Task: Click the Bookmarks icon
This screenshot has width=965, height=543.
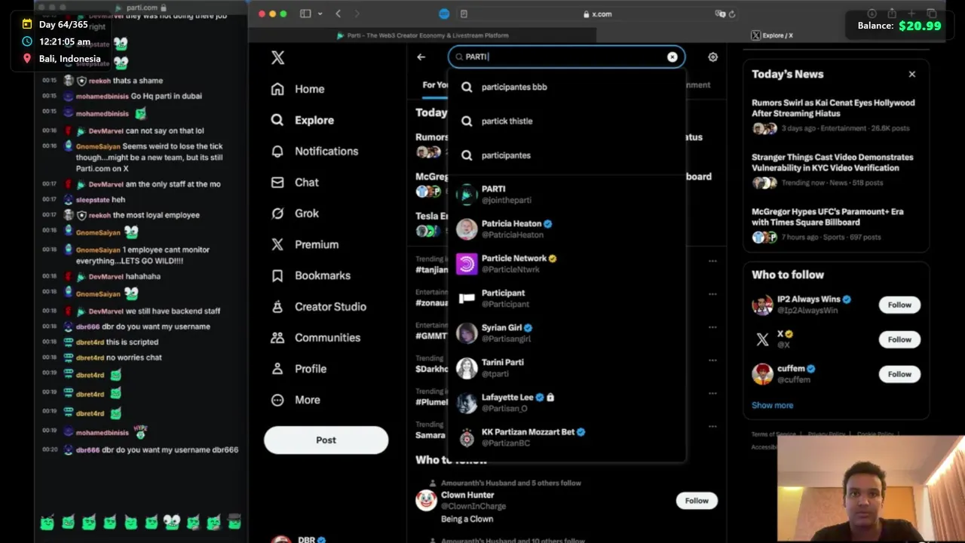Action: tap(277, 275)
